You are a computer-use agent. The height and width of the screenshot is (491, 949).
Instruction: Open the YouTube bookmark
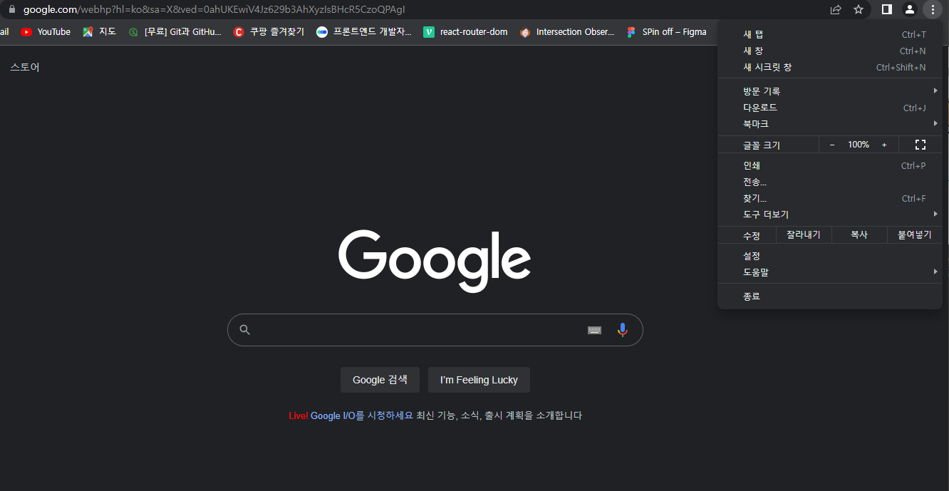[x=46, y=31]
